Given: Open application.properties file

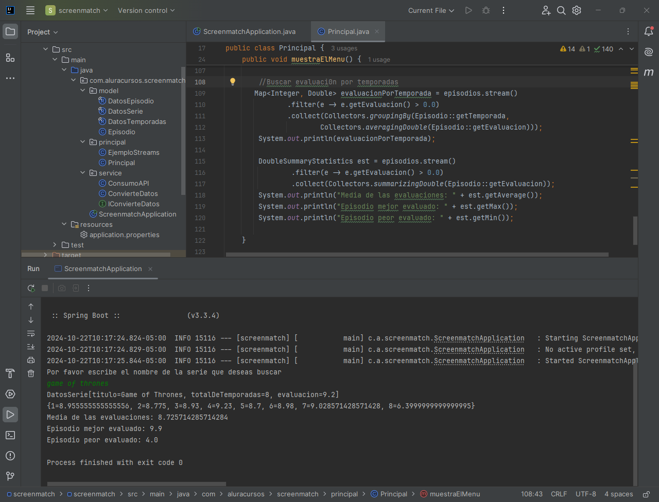Looking at the screenshot, I should pos(124,235).
